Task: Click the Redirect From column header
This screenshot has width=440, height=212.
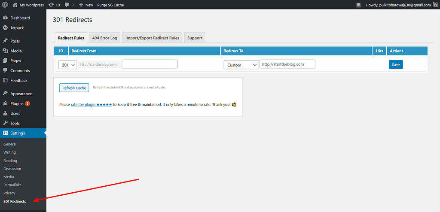Action: click(x=144, y=51)
